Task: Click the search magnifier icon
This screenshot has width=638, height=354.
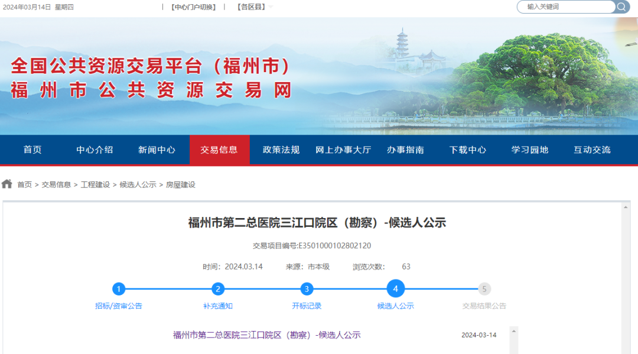Action: (x=620, y=7)
